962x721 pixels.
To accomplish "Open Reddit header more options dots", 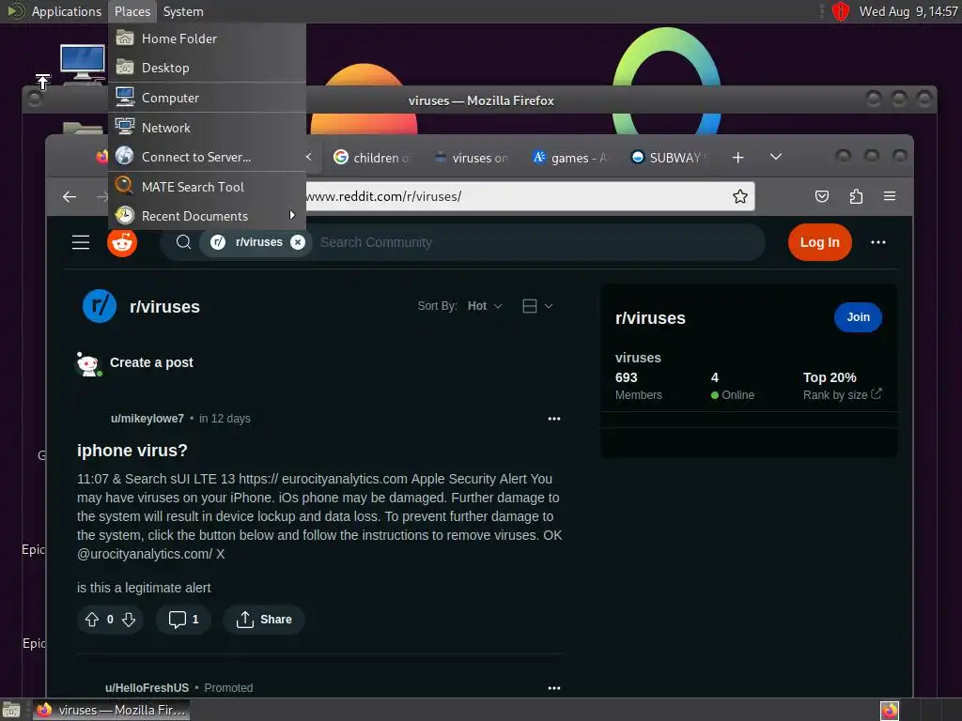I will tap(878, 242).
